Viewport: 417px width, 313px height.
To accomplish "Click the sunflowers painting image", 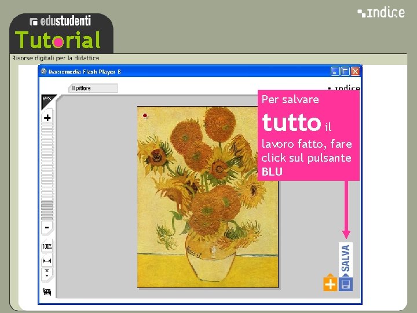I will click(x=208, y=197).
